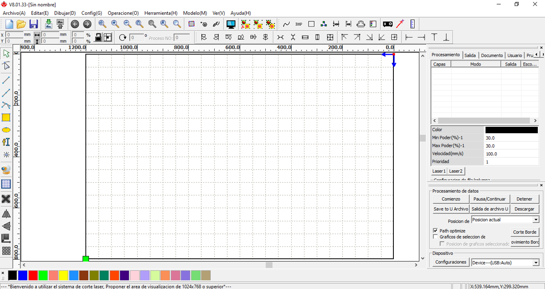Screen dimensions: 545x289
Task: Pick the red color swatch in palette
Action: tap(33, 275)
